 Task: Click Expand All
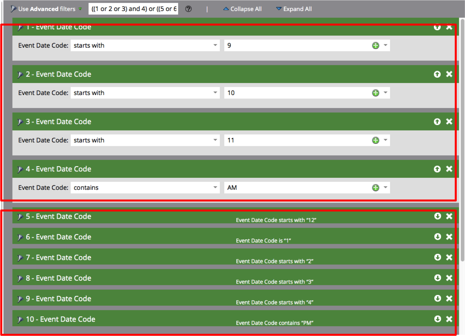click(294, 9)
